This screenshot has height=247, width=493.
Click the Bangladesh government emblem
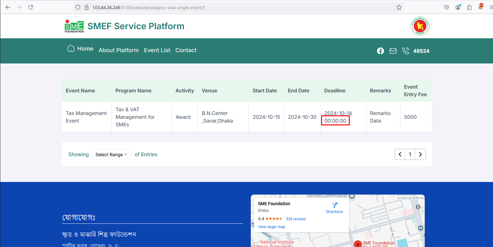(x=420, y=26)
